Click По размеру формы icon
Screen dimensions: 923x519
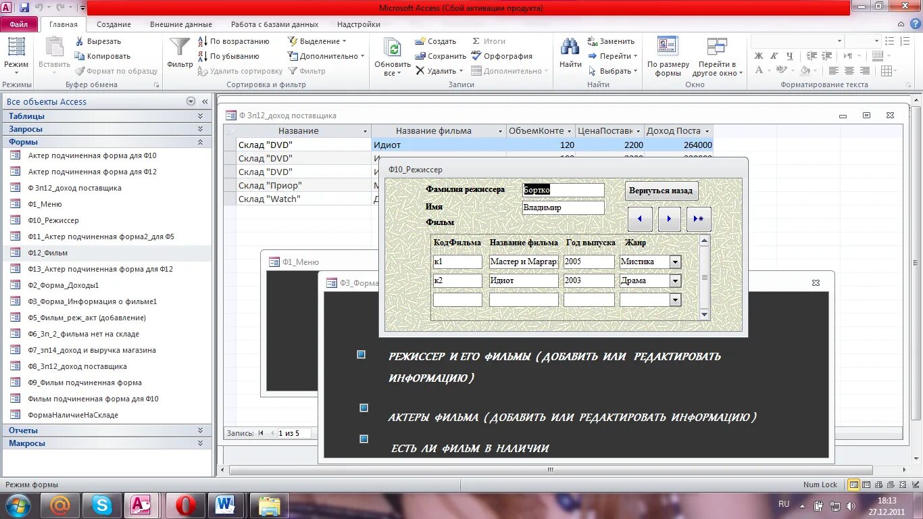(668, 46)
